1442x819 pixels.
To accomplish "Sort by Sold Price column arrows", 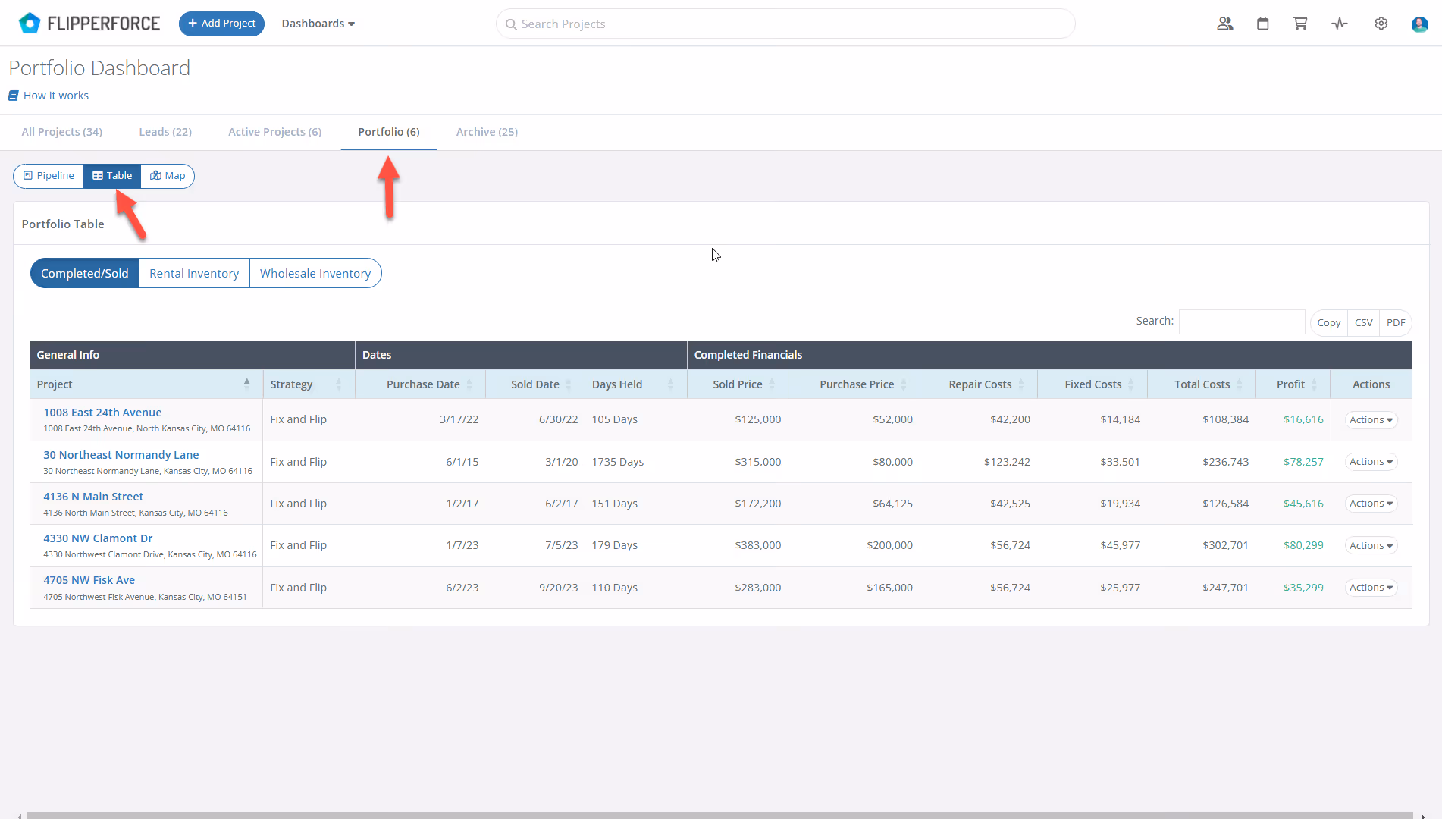I will [772, 384].
